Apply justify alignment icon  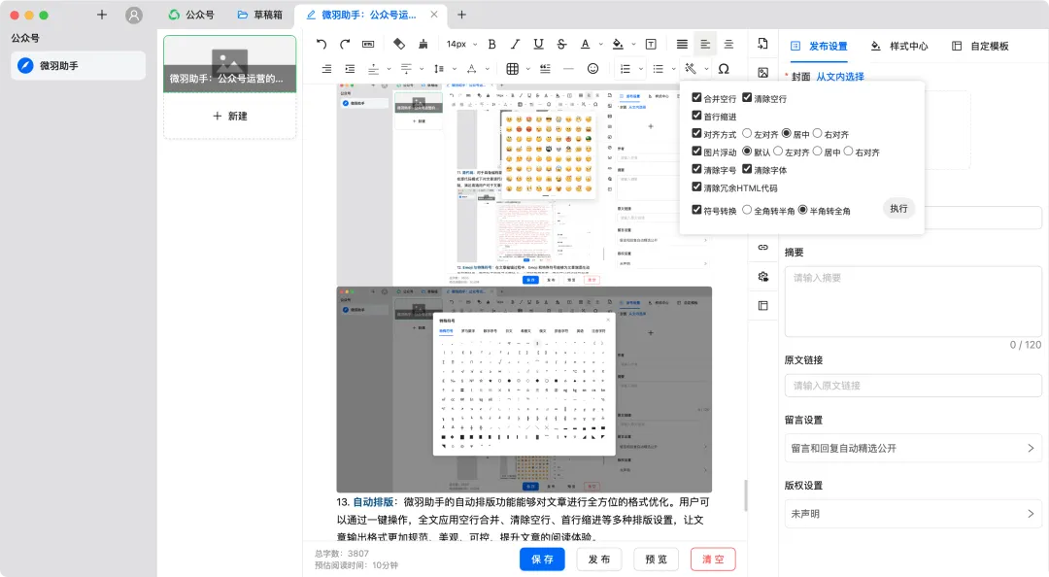(x=682, y=44)
